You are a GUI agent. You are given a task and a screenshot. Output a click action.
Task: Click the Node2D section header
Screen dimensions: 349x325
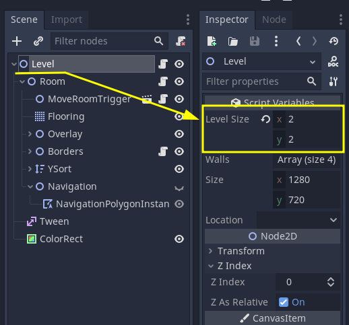pyautogui.click(x=272, y=236)
